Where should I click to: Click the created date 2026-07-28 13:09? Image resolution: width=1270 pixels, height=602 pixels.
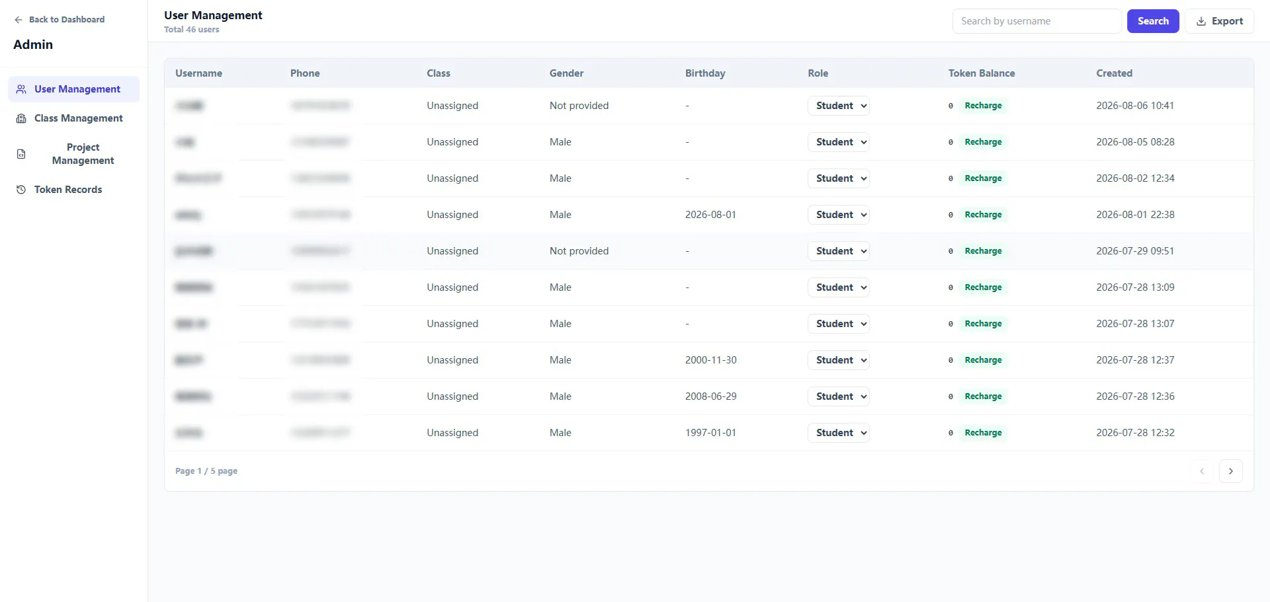pos(1135,287)
